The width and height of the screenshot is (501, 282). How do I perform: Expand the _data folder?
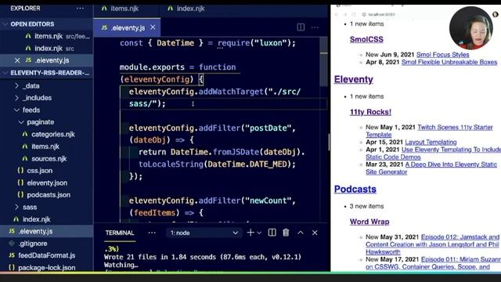(27, 85)
